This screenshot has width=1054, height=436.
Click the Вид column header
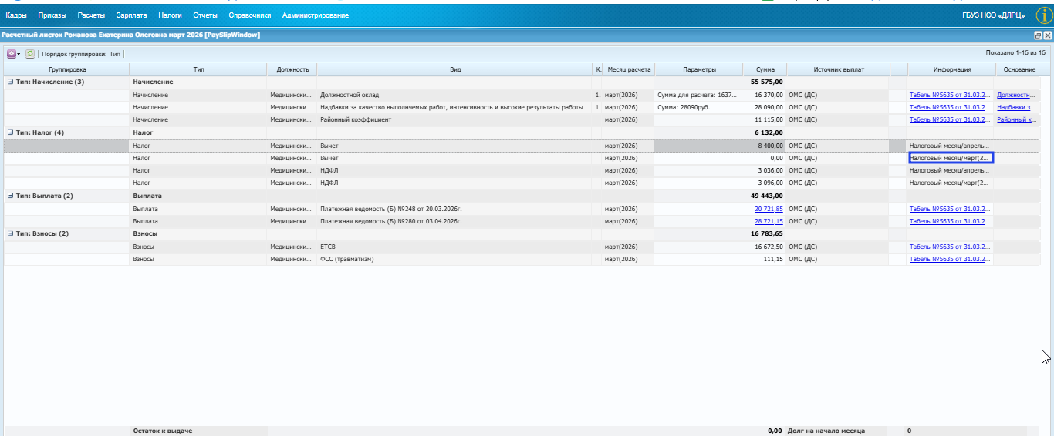[x=455, y=69]
